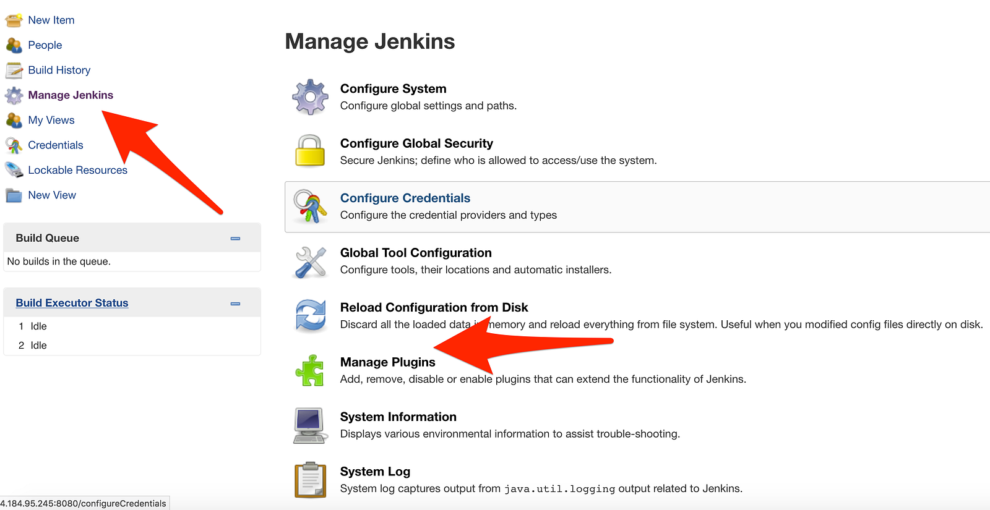The width and height of the screenshot is (990, 510).
Task: Click the New View folder icon
Action: tap(14, 195)
